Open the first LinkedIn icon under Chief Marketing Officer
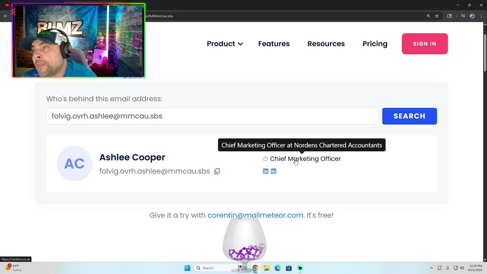Viewport: 487px width, 274px height. coord(266,171)
